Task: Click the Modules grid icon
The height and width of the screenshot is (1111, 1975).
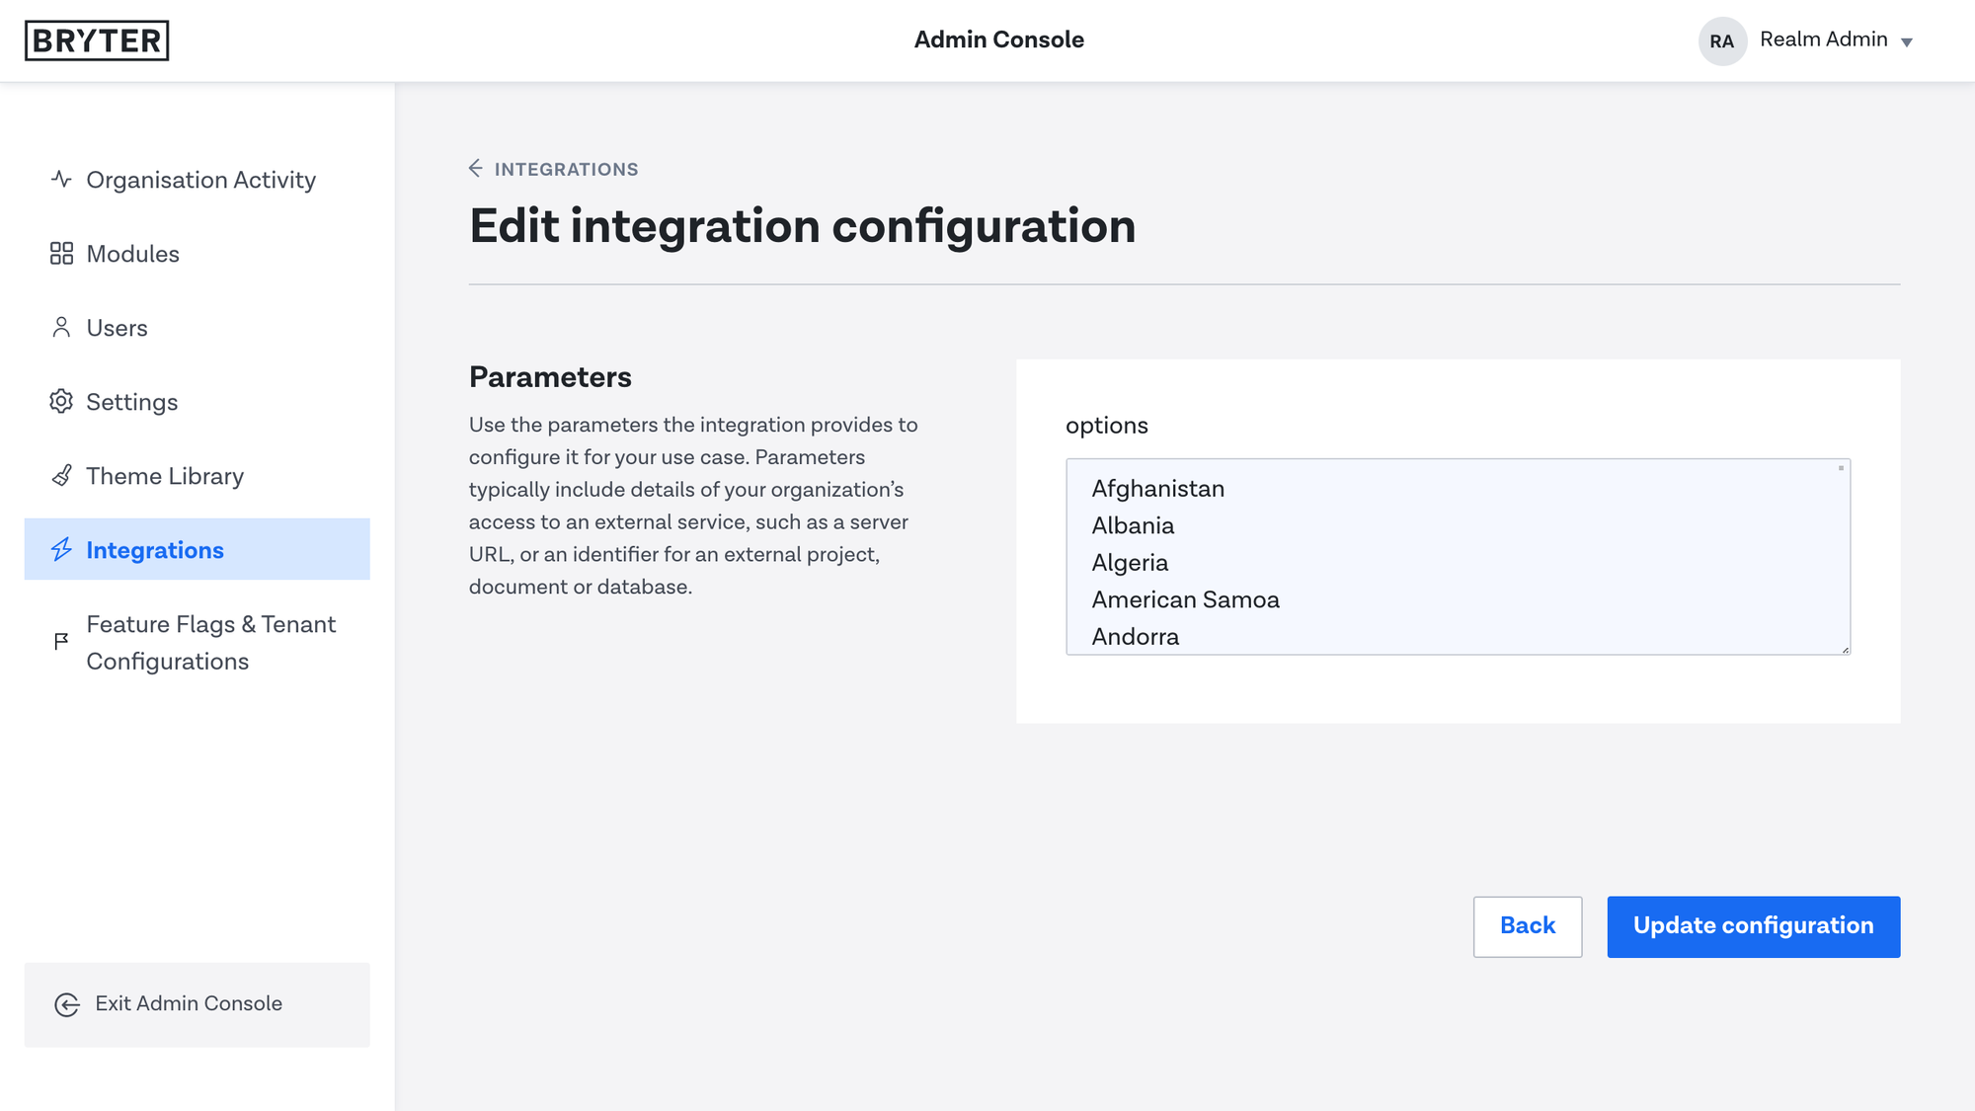Action: tap(61, 254)
